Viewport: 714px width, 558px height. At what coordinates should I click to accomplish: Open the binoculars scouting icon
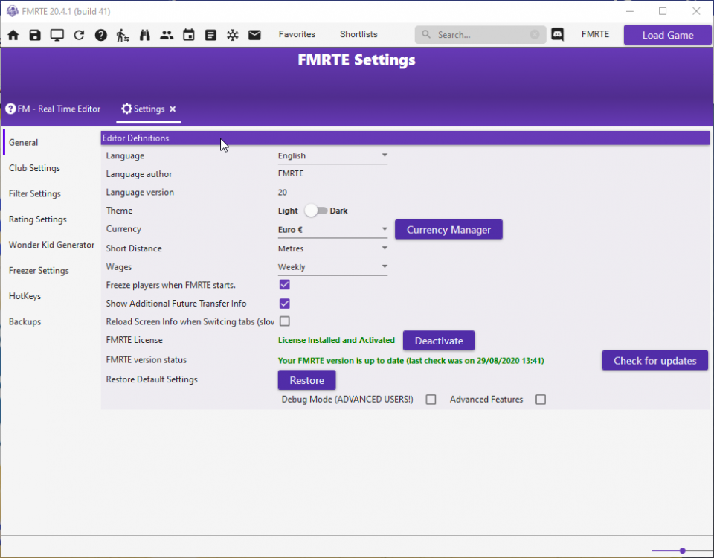click(145, 35)
